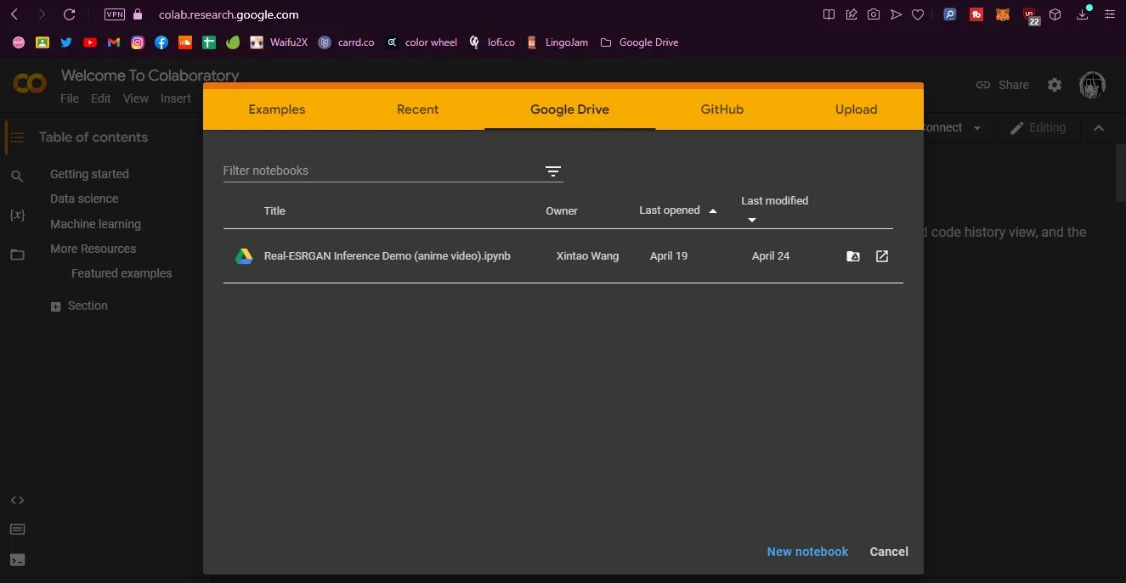This screenshot has height=583, width=1126.
Task: Open the Colab CO logo home
Action: coord(30,83)
